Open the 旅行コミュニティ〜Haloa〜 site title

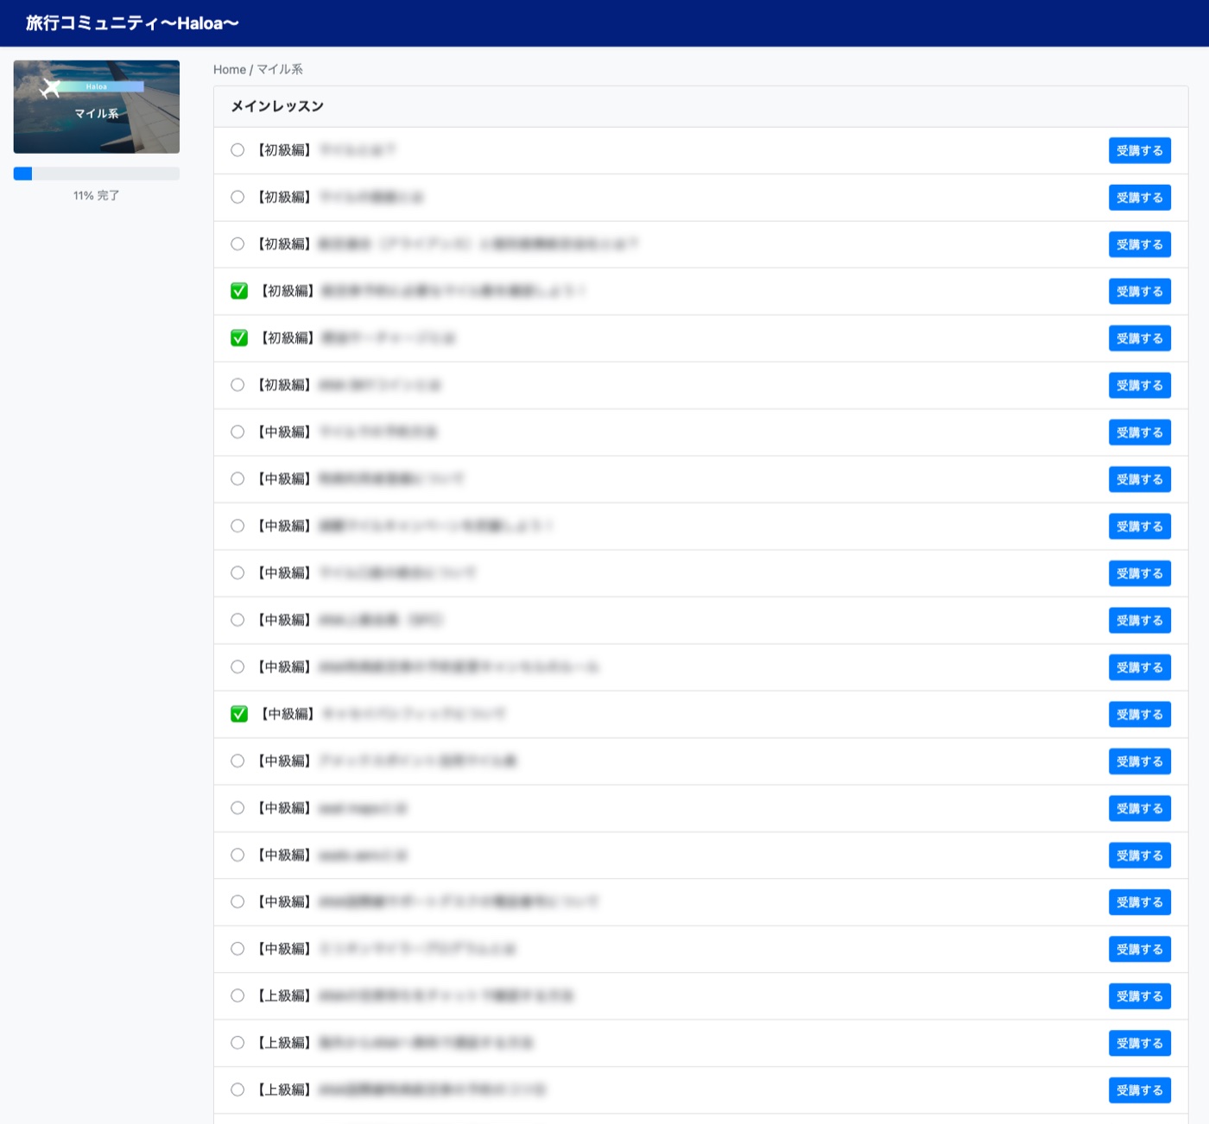tap(132, 23)
